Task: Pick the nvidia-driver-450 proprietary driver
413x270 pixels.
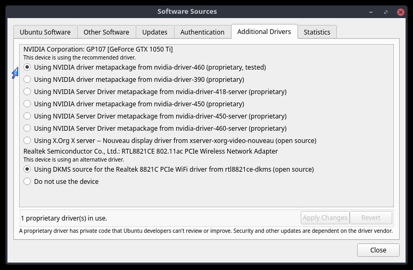Action: (x=28, y=104)
